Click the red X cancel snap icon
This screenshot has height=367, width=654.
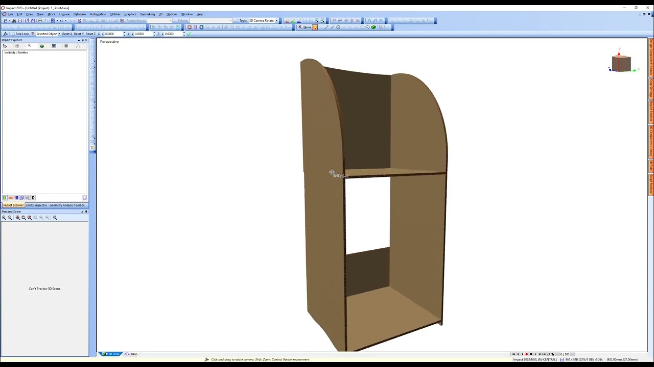point(300,27)
